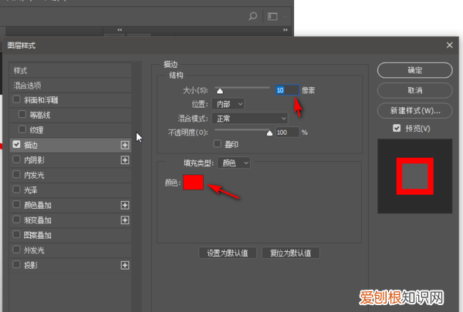Click the 不透明度 percentage value field
Viewport: 463px width, 312px height.
[x=287, y=133]
